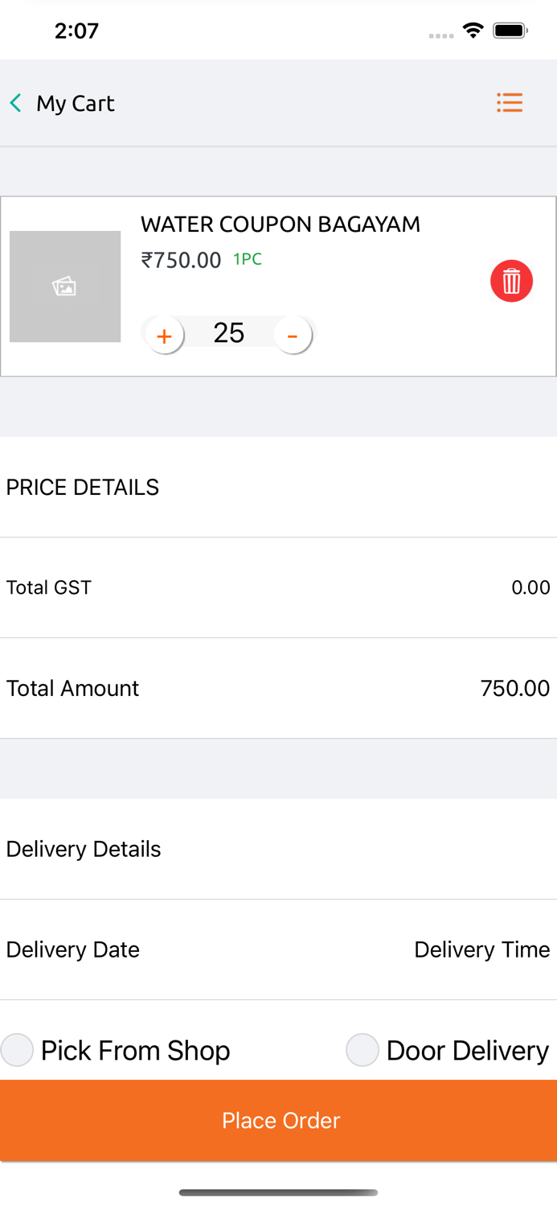Select the Pick From Shop radio button

pyautogui.click(x=17, y=1050)
